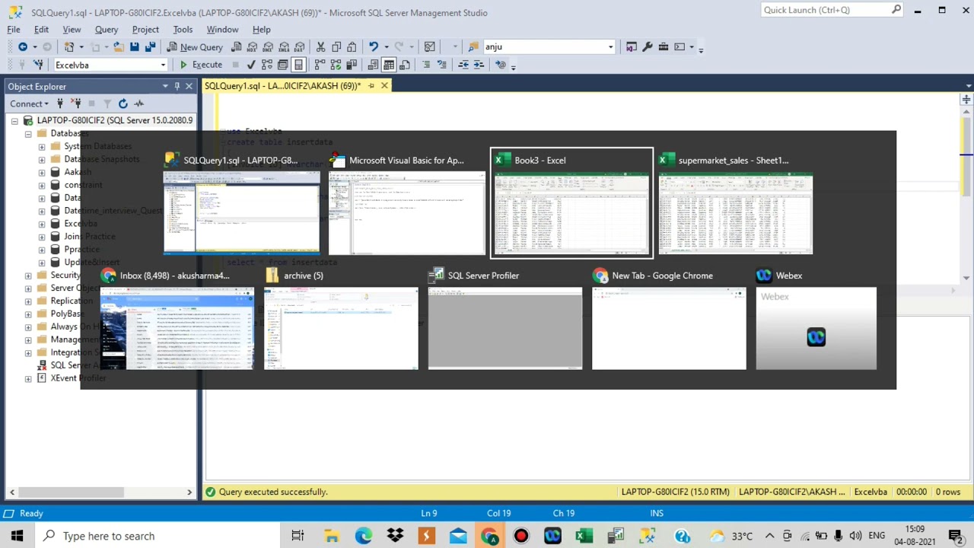Click the DAX query icon
Viewport: 974px width, 548px height.
coord(300,47)
